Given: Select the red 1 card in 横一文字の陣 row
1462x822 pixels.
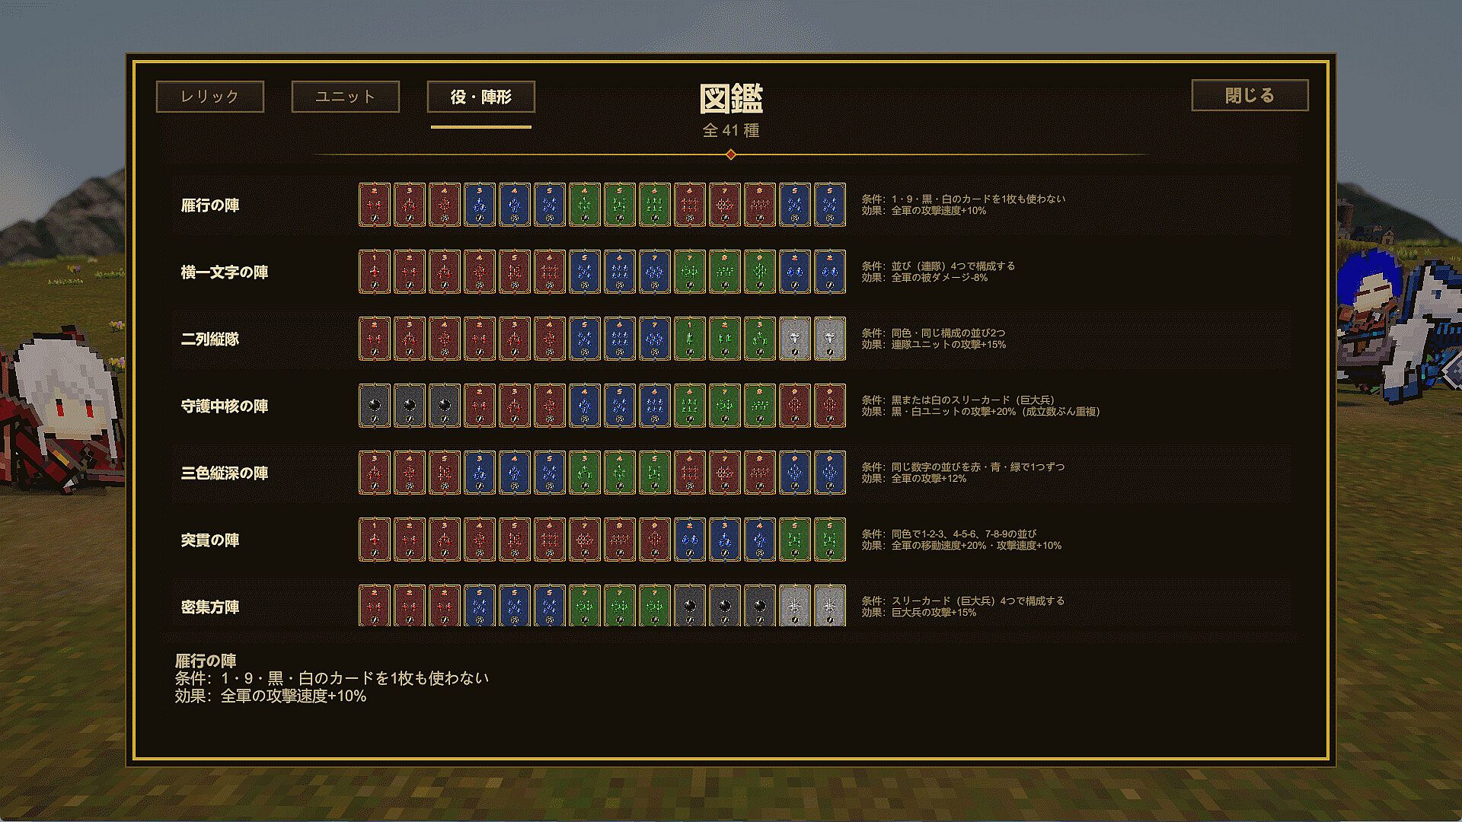Looking at the screenshot, I should click(x=375, y=272).
